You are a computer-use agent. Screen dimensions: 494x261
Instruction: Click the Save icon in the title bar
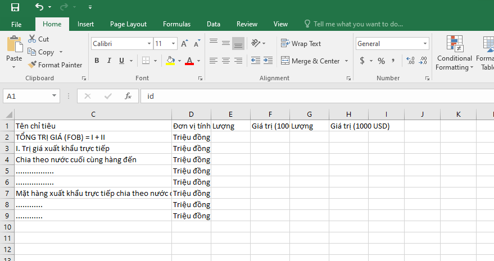(15, 7)
